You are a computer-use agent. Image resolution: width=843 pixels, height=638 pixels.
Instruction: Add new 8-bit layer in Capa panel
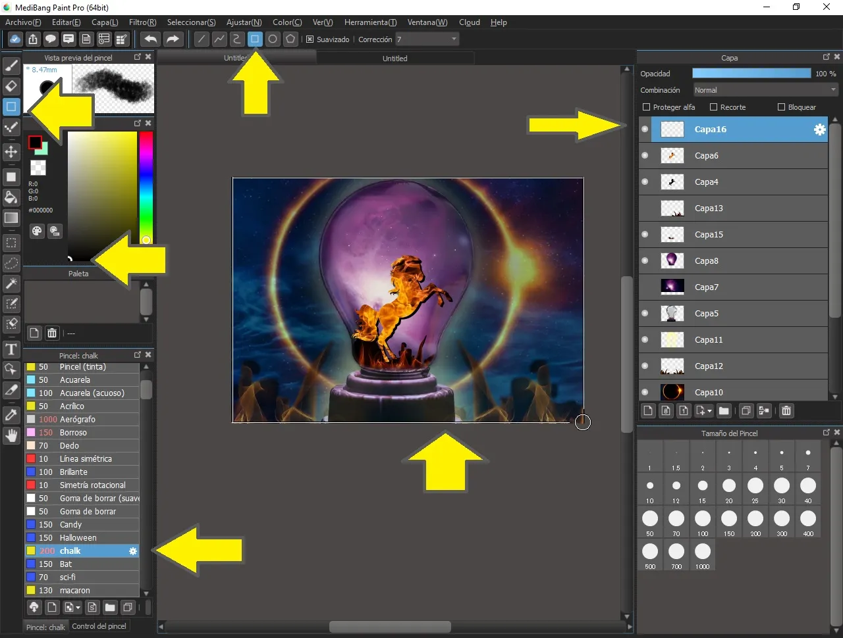[666, 411]
